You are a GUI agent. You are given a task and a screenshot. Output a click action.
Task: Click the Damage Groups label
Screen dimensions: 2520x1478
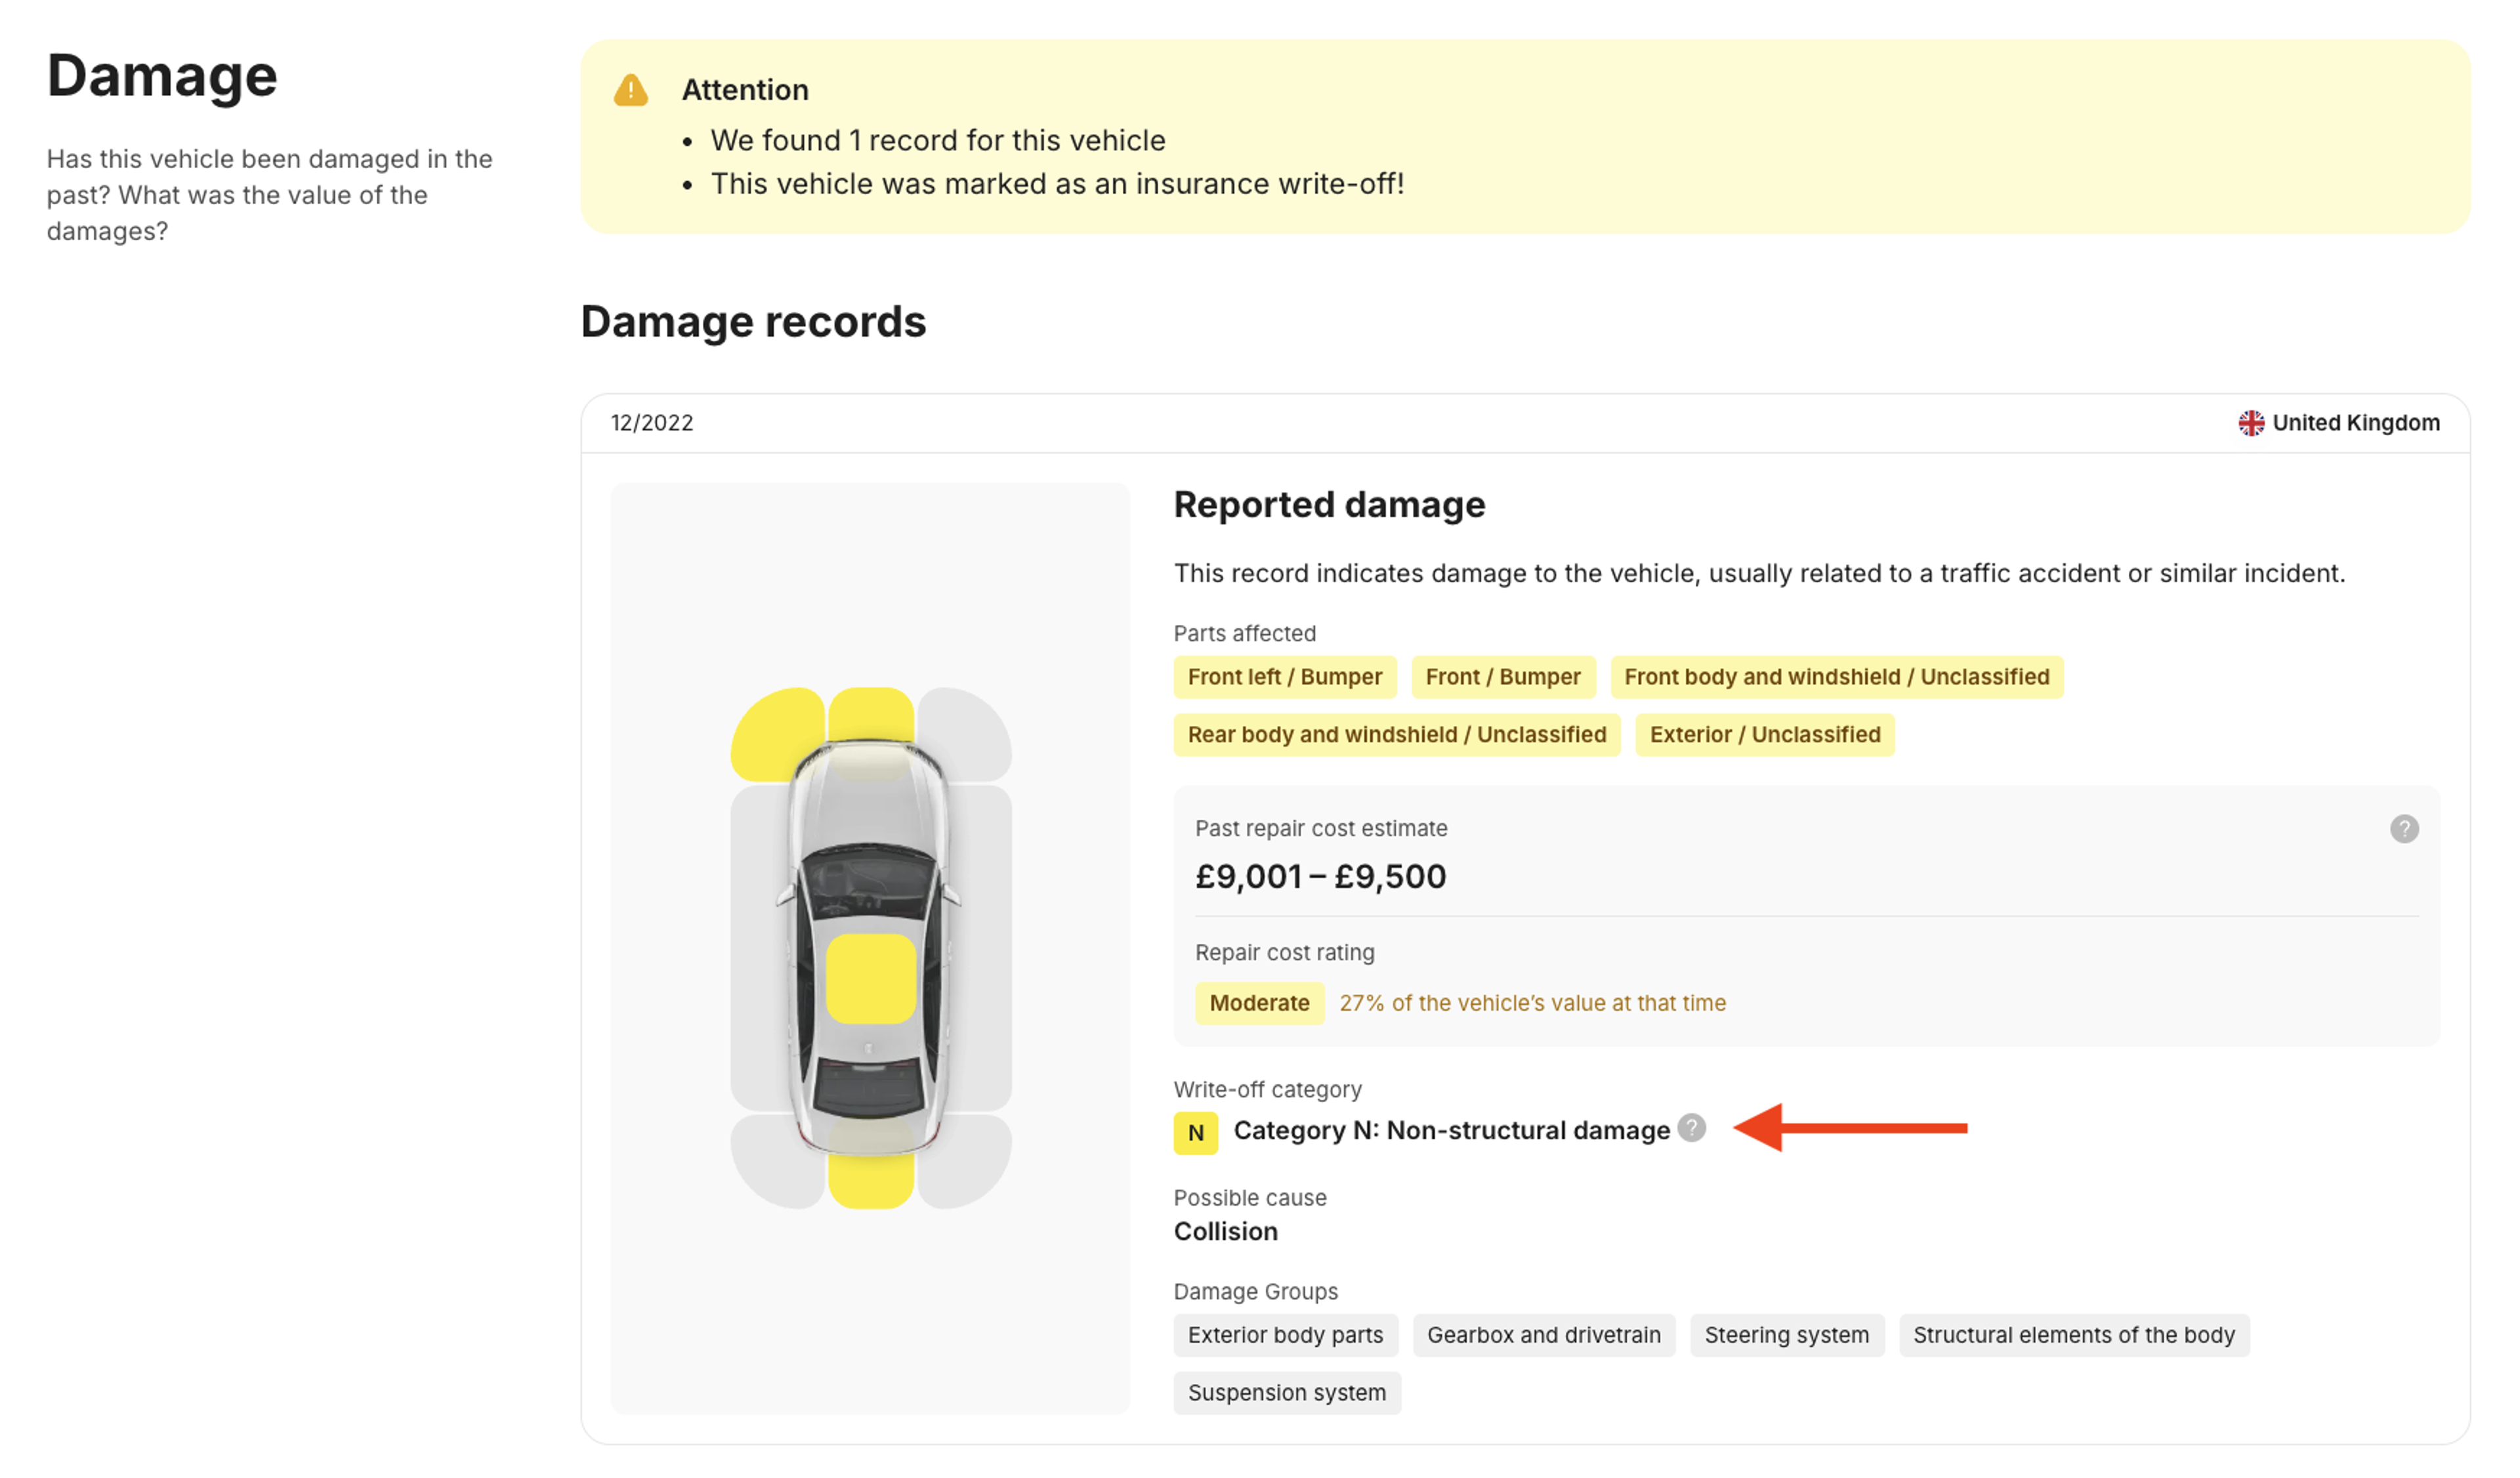(1255, 1291)
